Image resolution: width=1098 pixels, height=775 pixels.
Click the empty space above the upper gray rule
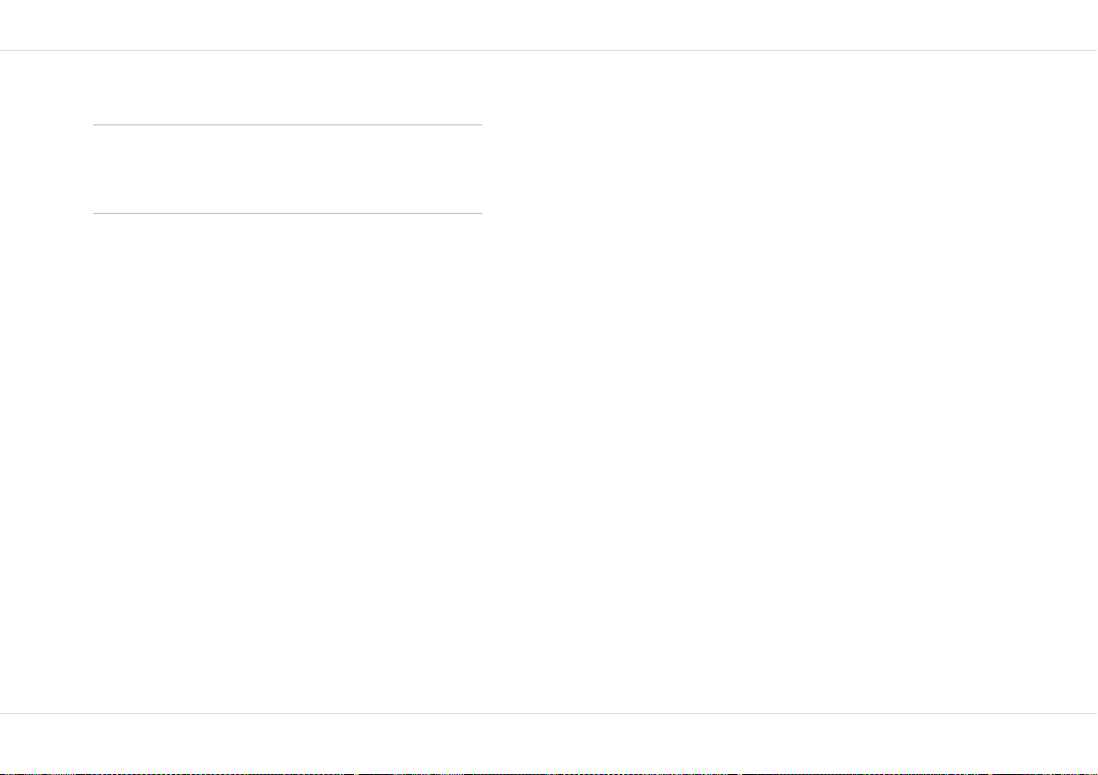pos(288,88)
